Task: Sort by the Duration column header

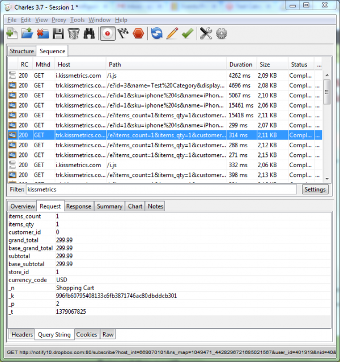Action: click(241, 65)
